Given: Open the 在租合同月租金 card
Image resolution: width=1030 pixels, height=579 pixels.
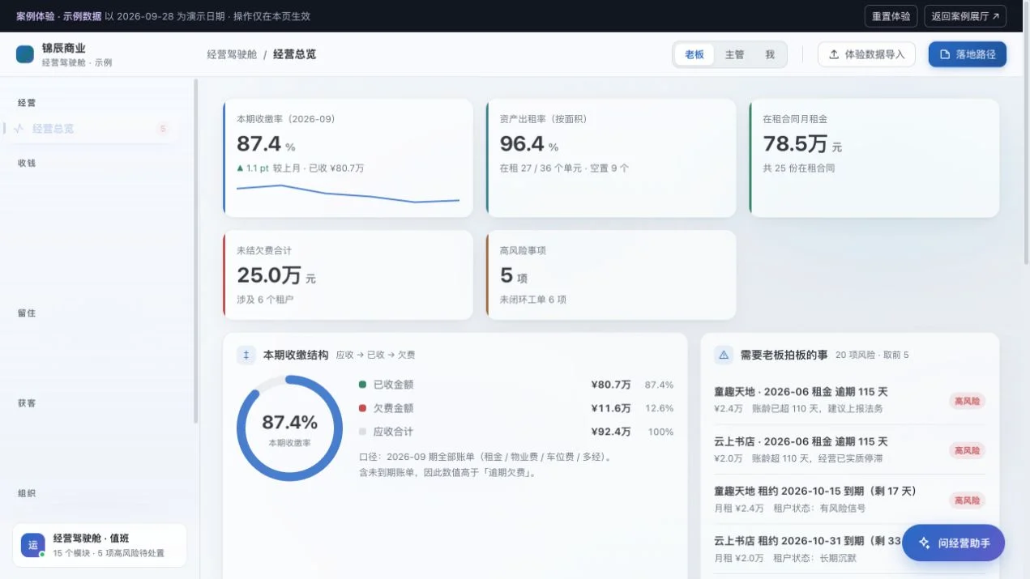Looking at the screenshot, I should point(874,158).
